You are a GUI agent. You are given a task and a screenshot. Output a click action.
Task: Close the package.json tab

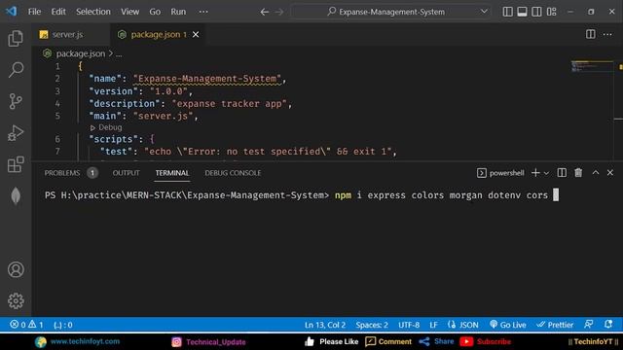coord(196,35)
